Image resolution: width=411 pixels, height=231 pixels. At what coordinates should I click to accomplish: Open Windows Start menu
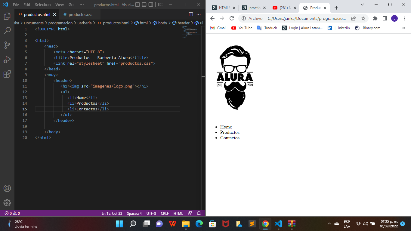[119, 224]
